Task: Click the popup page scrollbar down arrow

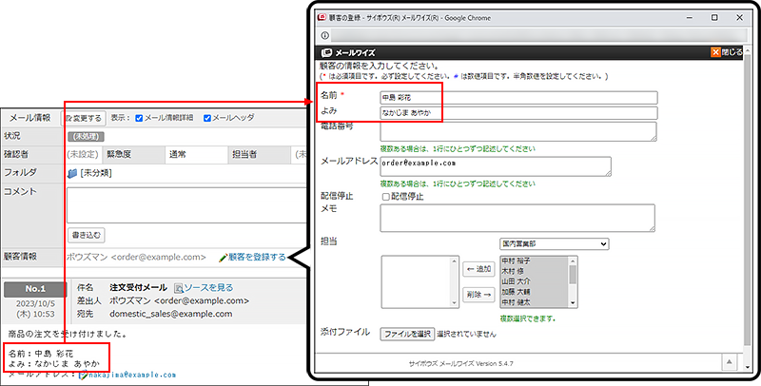Action: point(748,368)
